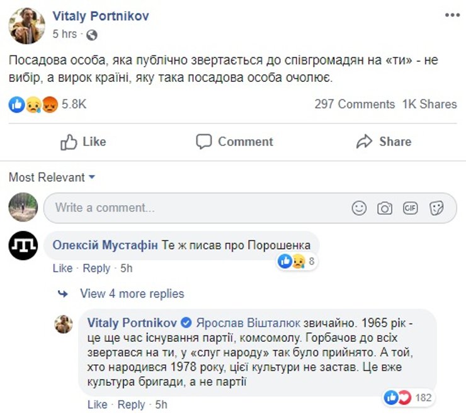Open the post options three-dot menu
The image size is (466, 418).
tap(452, 14)
